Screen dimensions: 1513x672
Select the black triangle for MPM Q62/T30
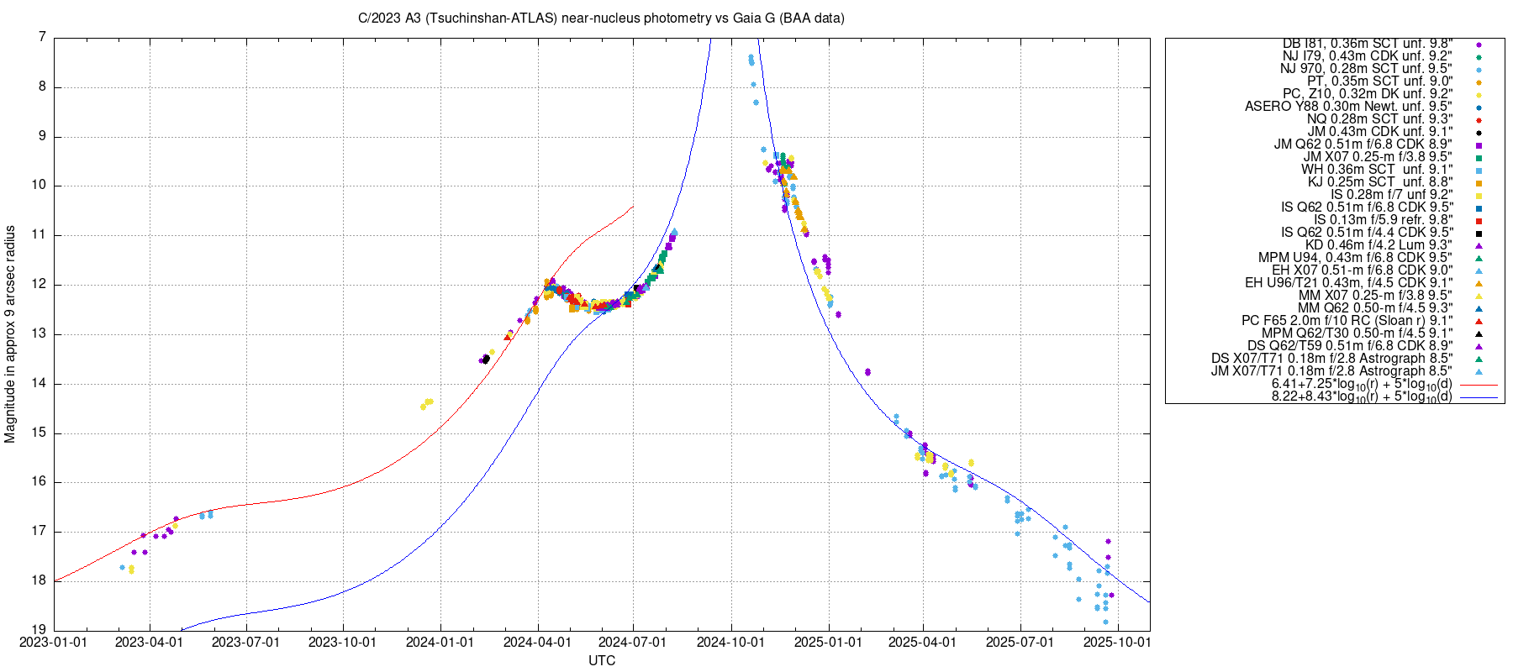pyautogui.click(x=1479, y=333)
